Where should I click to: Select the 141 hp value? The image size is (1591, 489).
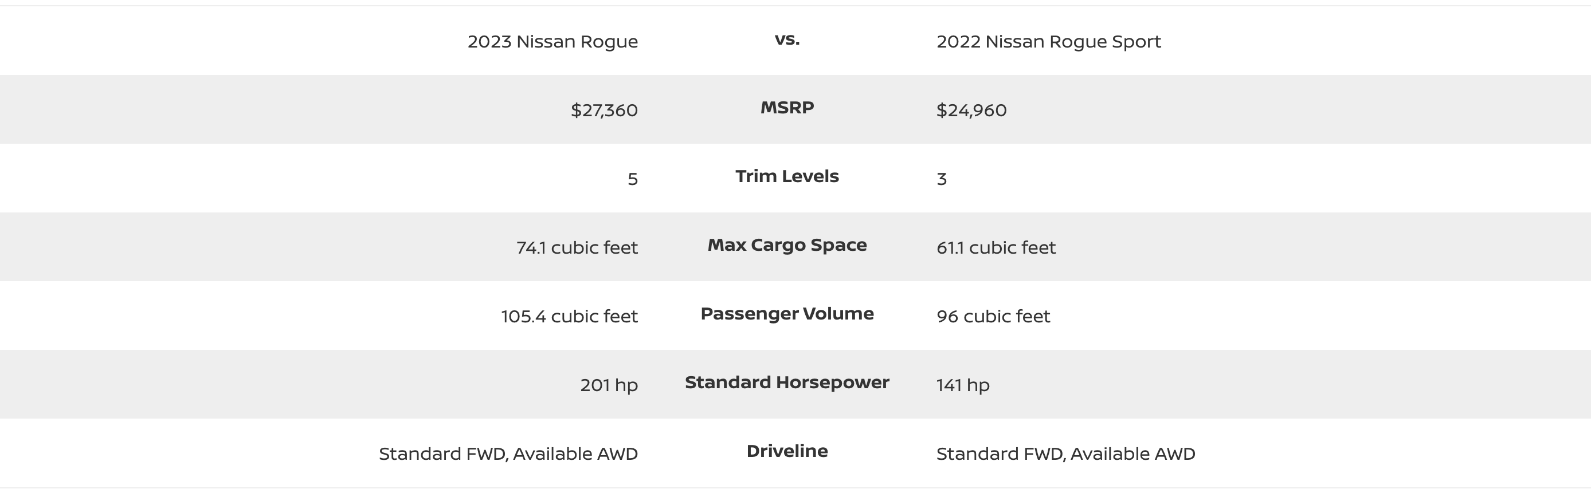(962, 385)
